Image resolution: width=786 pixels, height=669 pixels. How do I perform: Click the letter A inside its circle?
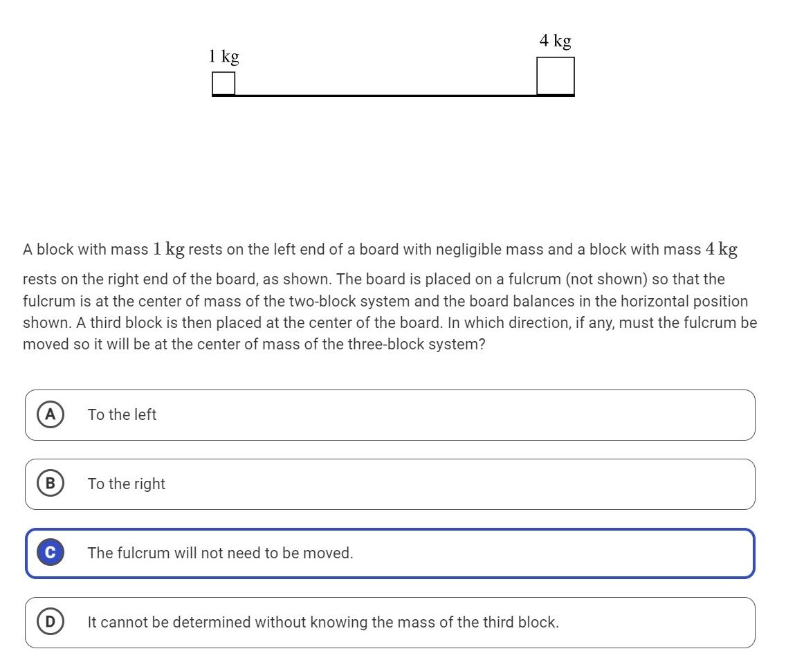[49, 414]
